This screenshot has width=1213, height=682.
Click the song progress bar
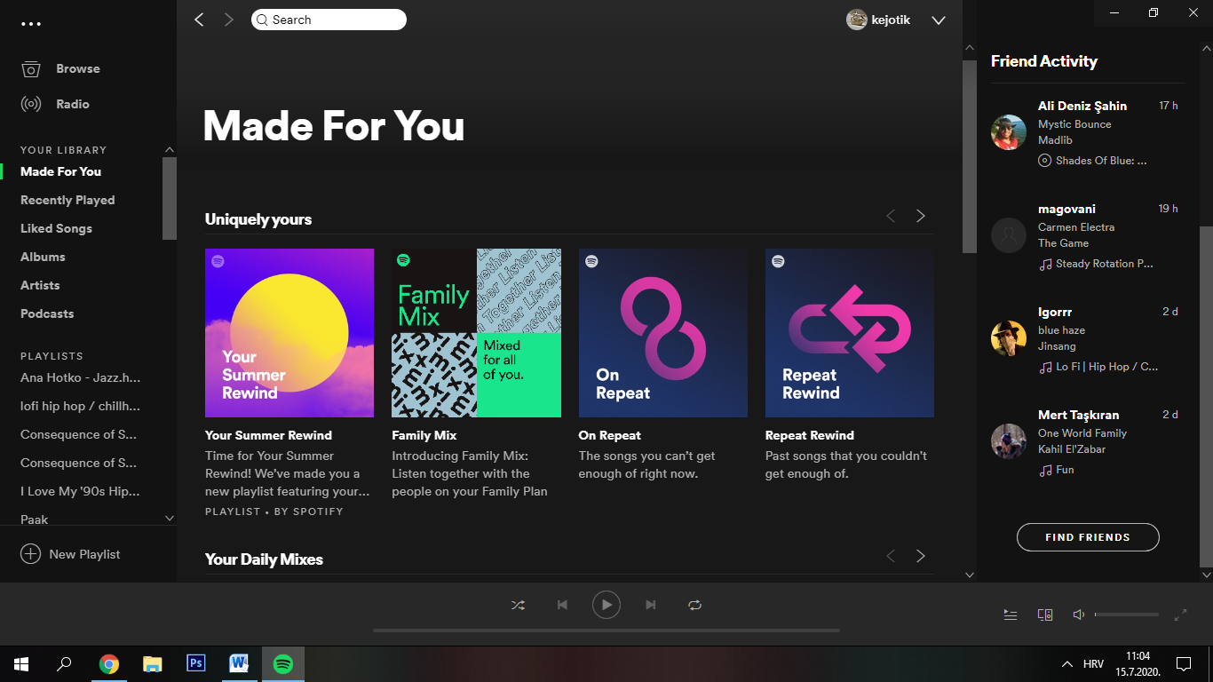point(606,630)
